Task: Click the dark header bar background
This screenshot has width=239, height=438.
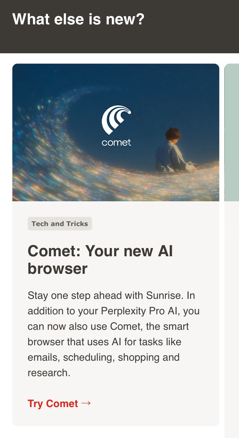Action: pyautogui.click(x=192, y=38)
